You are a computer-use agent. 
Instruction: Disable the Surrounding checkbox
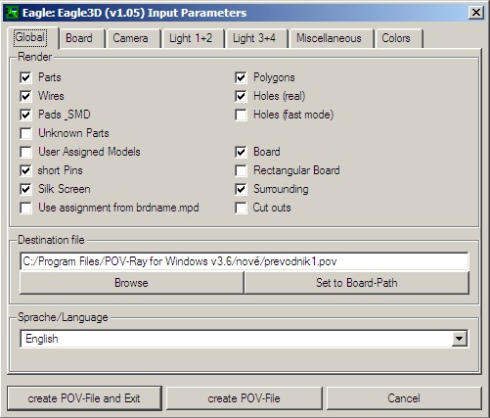click(x=241, y=189)
